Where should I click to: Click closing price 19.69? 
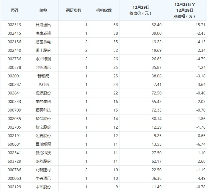(157, 50)
